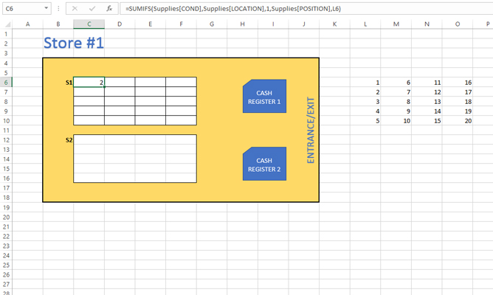Image resolution: width=493 pixels, height=295 pixels.
Task: Expand the Name Box dropdown arrow
Action: coord(48,9)
